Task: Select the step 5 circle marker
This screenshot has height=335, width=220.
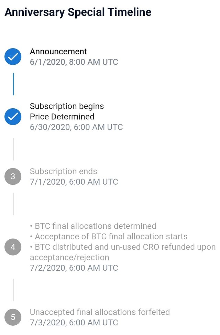Action: 13,317
